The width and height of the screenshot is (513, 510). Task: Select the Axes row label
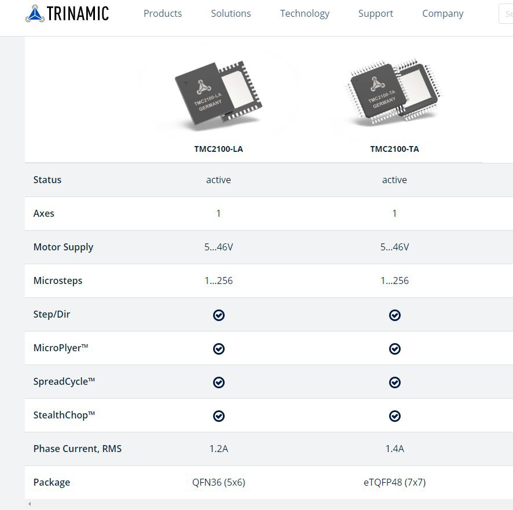pyautogui.click(x=43, y=214)
